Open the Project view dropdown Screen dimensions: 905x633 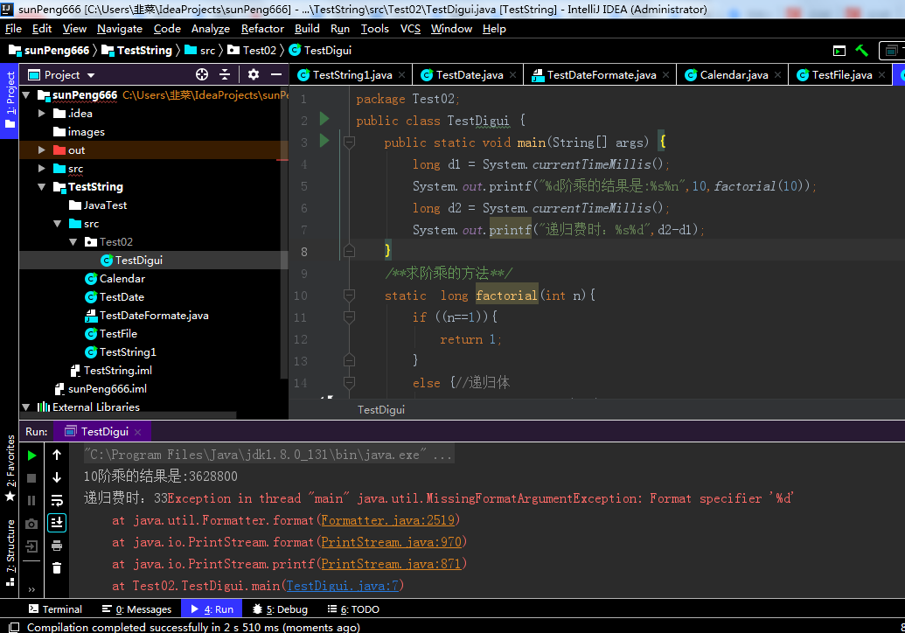pyautogui.click(x=91, y=75)
